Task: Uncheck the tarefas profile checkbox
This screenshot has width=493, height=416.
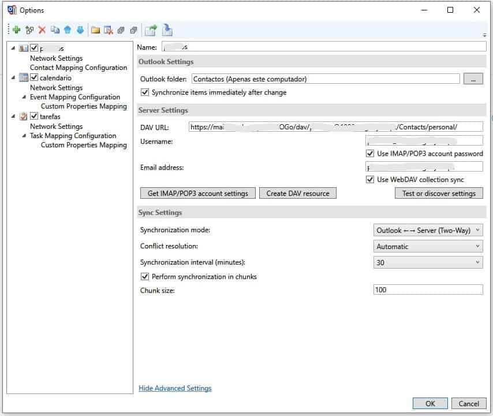Action: point(34,116)
